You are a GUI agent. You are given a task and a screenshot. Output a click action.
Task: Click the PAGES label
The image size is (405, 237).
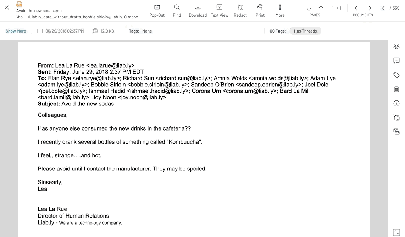315,15
